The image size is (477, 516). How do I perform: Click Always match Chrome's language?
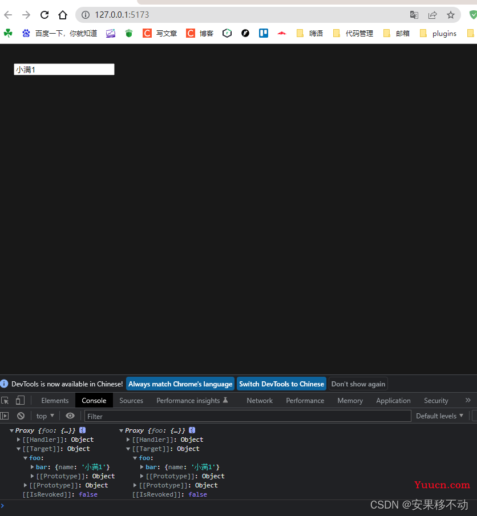180,384
